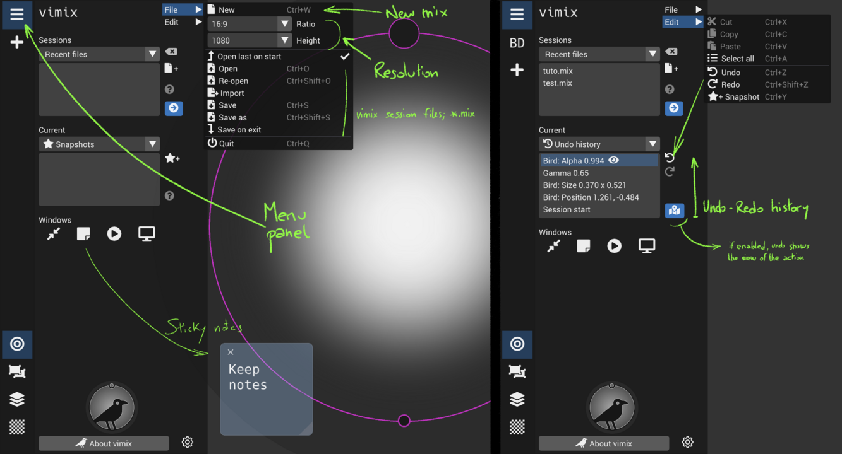Screen dimensions: 842x454
Task: Open Recent files dropdown in left window
Action: click(x=99, y=54)
